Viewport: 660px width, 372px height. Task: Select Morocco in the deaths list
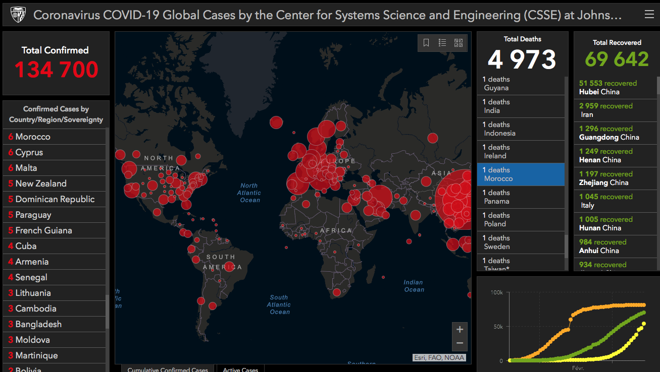tap(520, 174)
